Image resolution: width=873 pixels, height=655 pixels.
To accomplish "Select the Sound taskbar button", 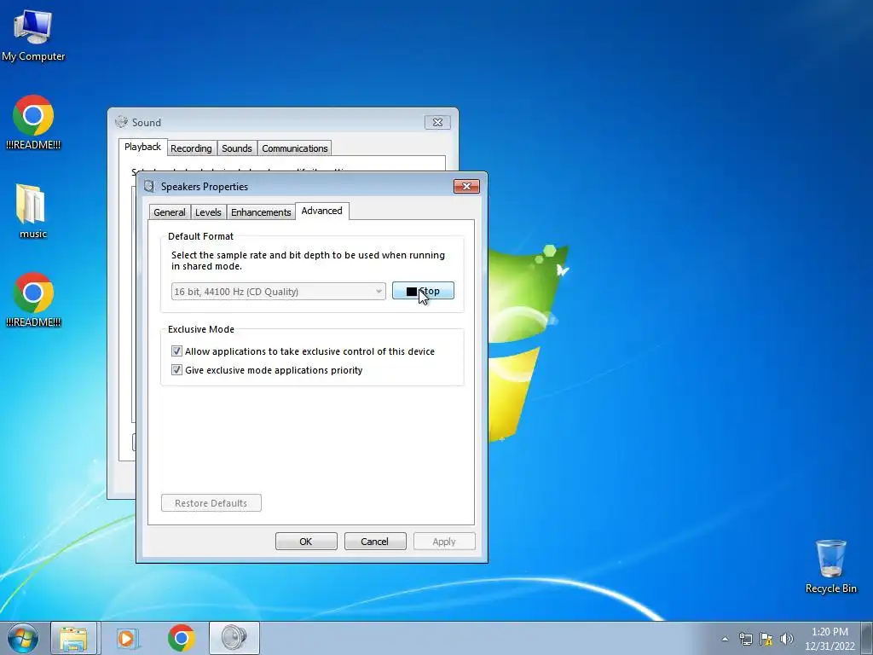I will pyautogui.click(x=234, y=638).
